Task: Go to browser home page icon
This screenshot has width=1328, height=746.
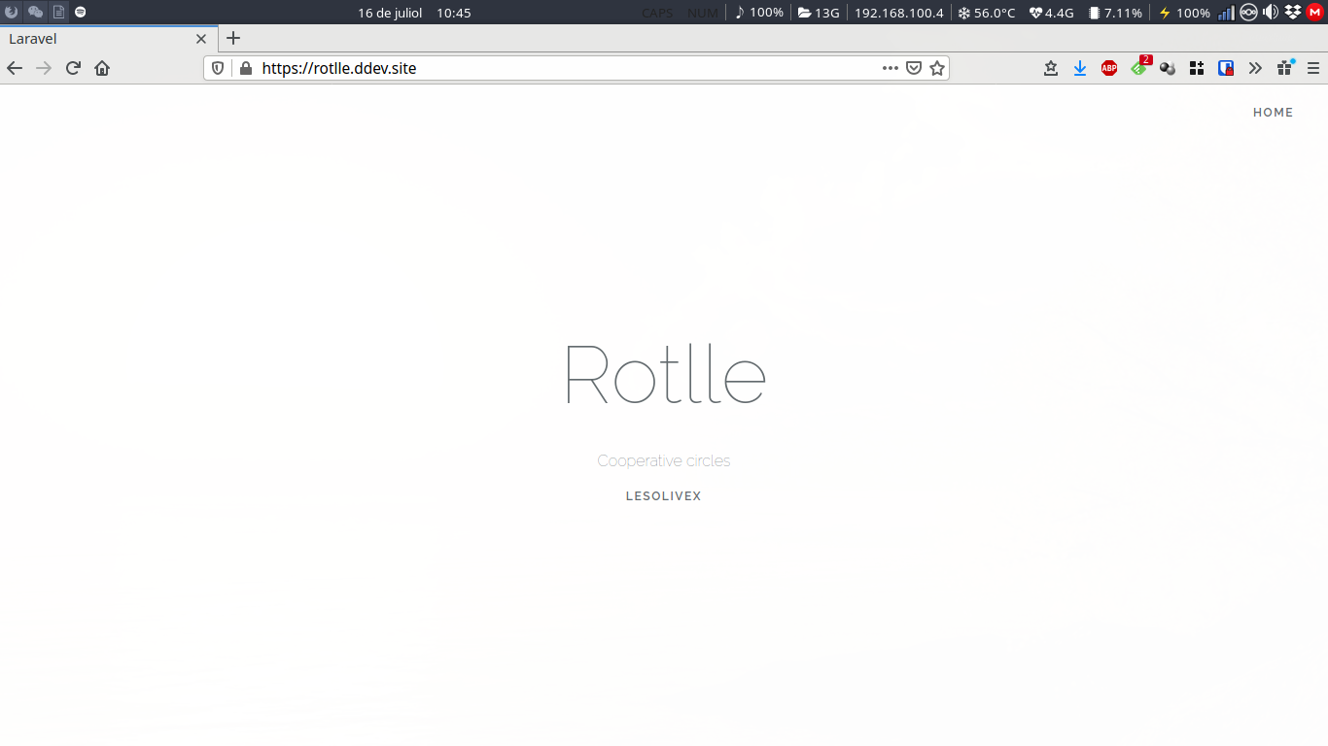Action: click(102, 68)
